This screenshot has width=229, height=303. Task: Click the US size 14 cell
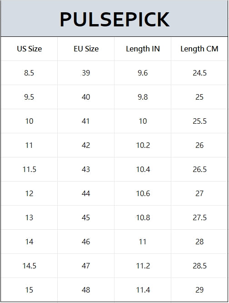tap(30, 242)
